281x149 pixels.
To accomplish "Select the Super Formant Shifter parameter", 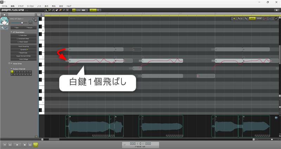I will point(24,56).
